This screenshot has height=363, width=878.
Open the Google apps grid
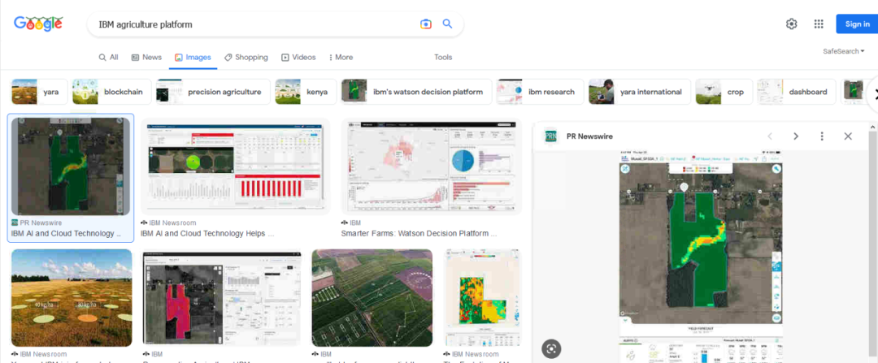[819, 24]
